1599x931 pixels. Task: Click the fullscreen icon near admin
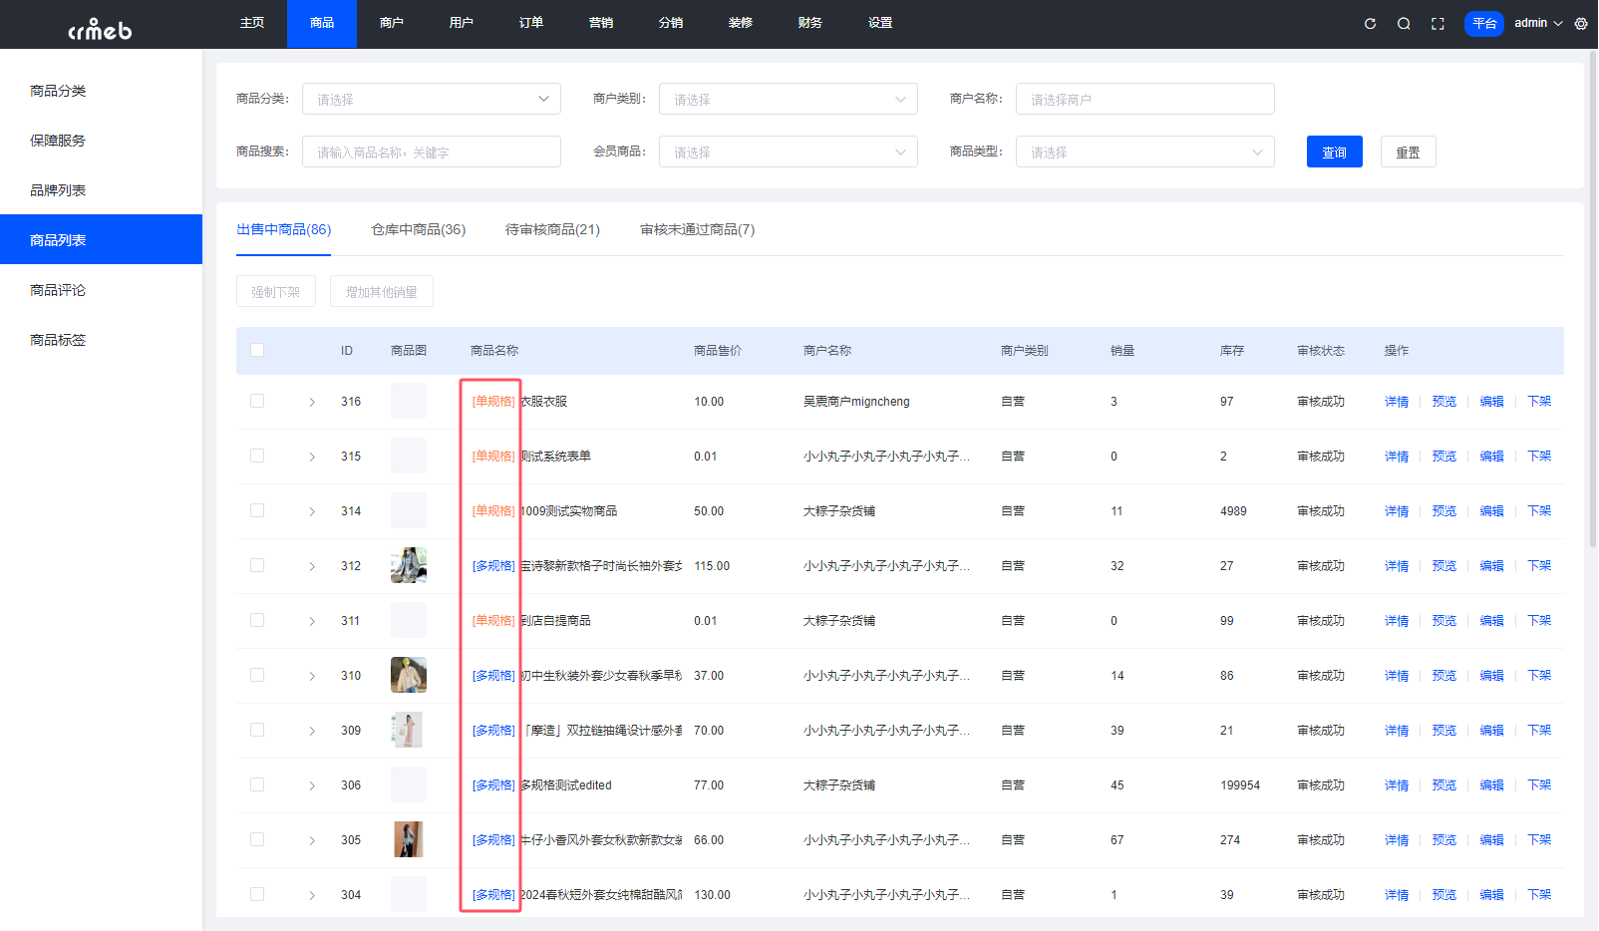coord(1438,23)
